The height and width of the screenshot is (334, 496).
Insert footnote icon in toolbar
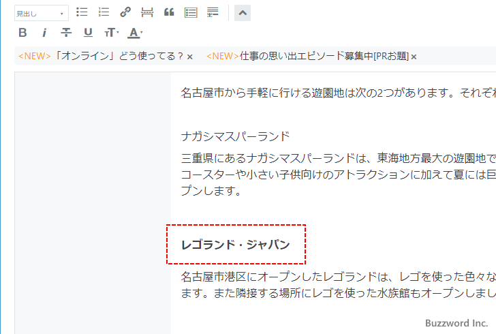pyautogui.click(x=213, y=13)
